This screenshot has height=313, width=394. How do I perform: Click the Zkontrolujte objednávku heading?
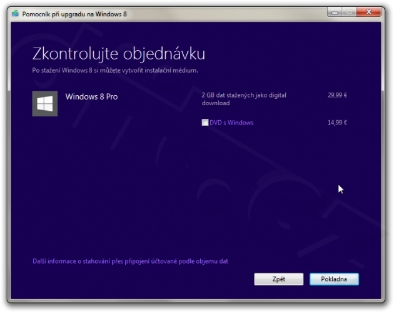click(119, 54)
